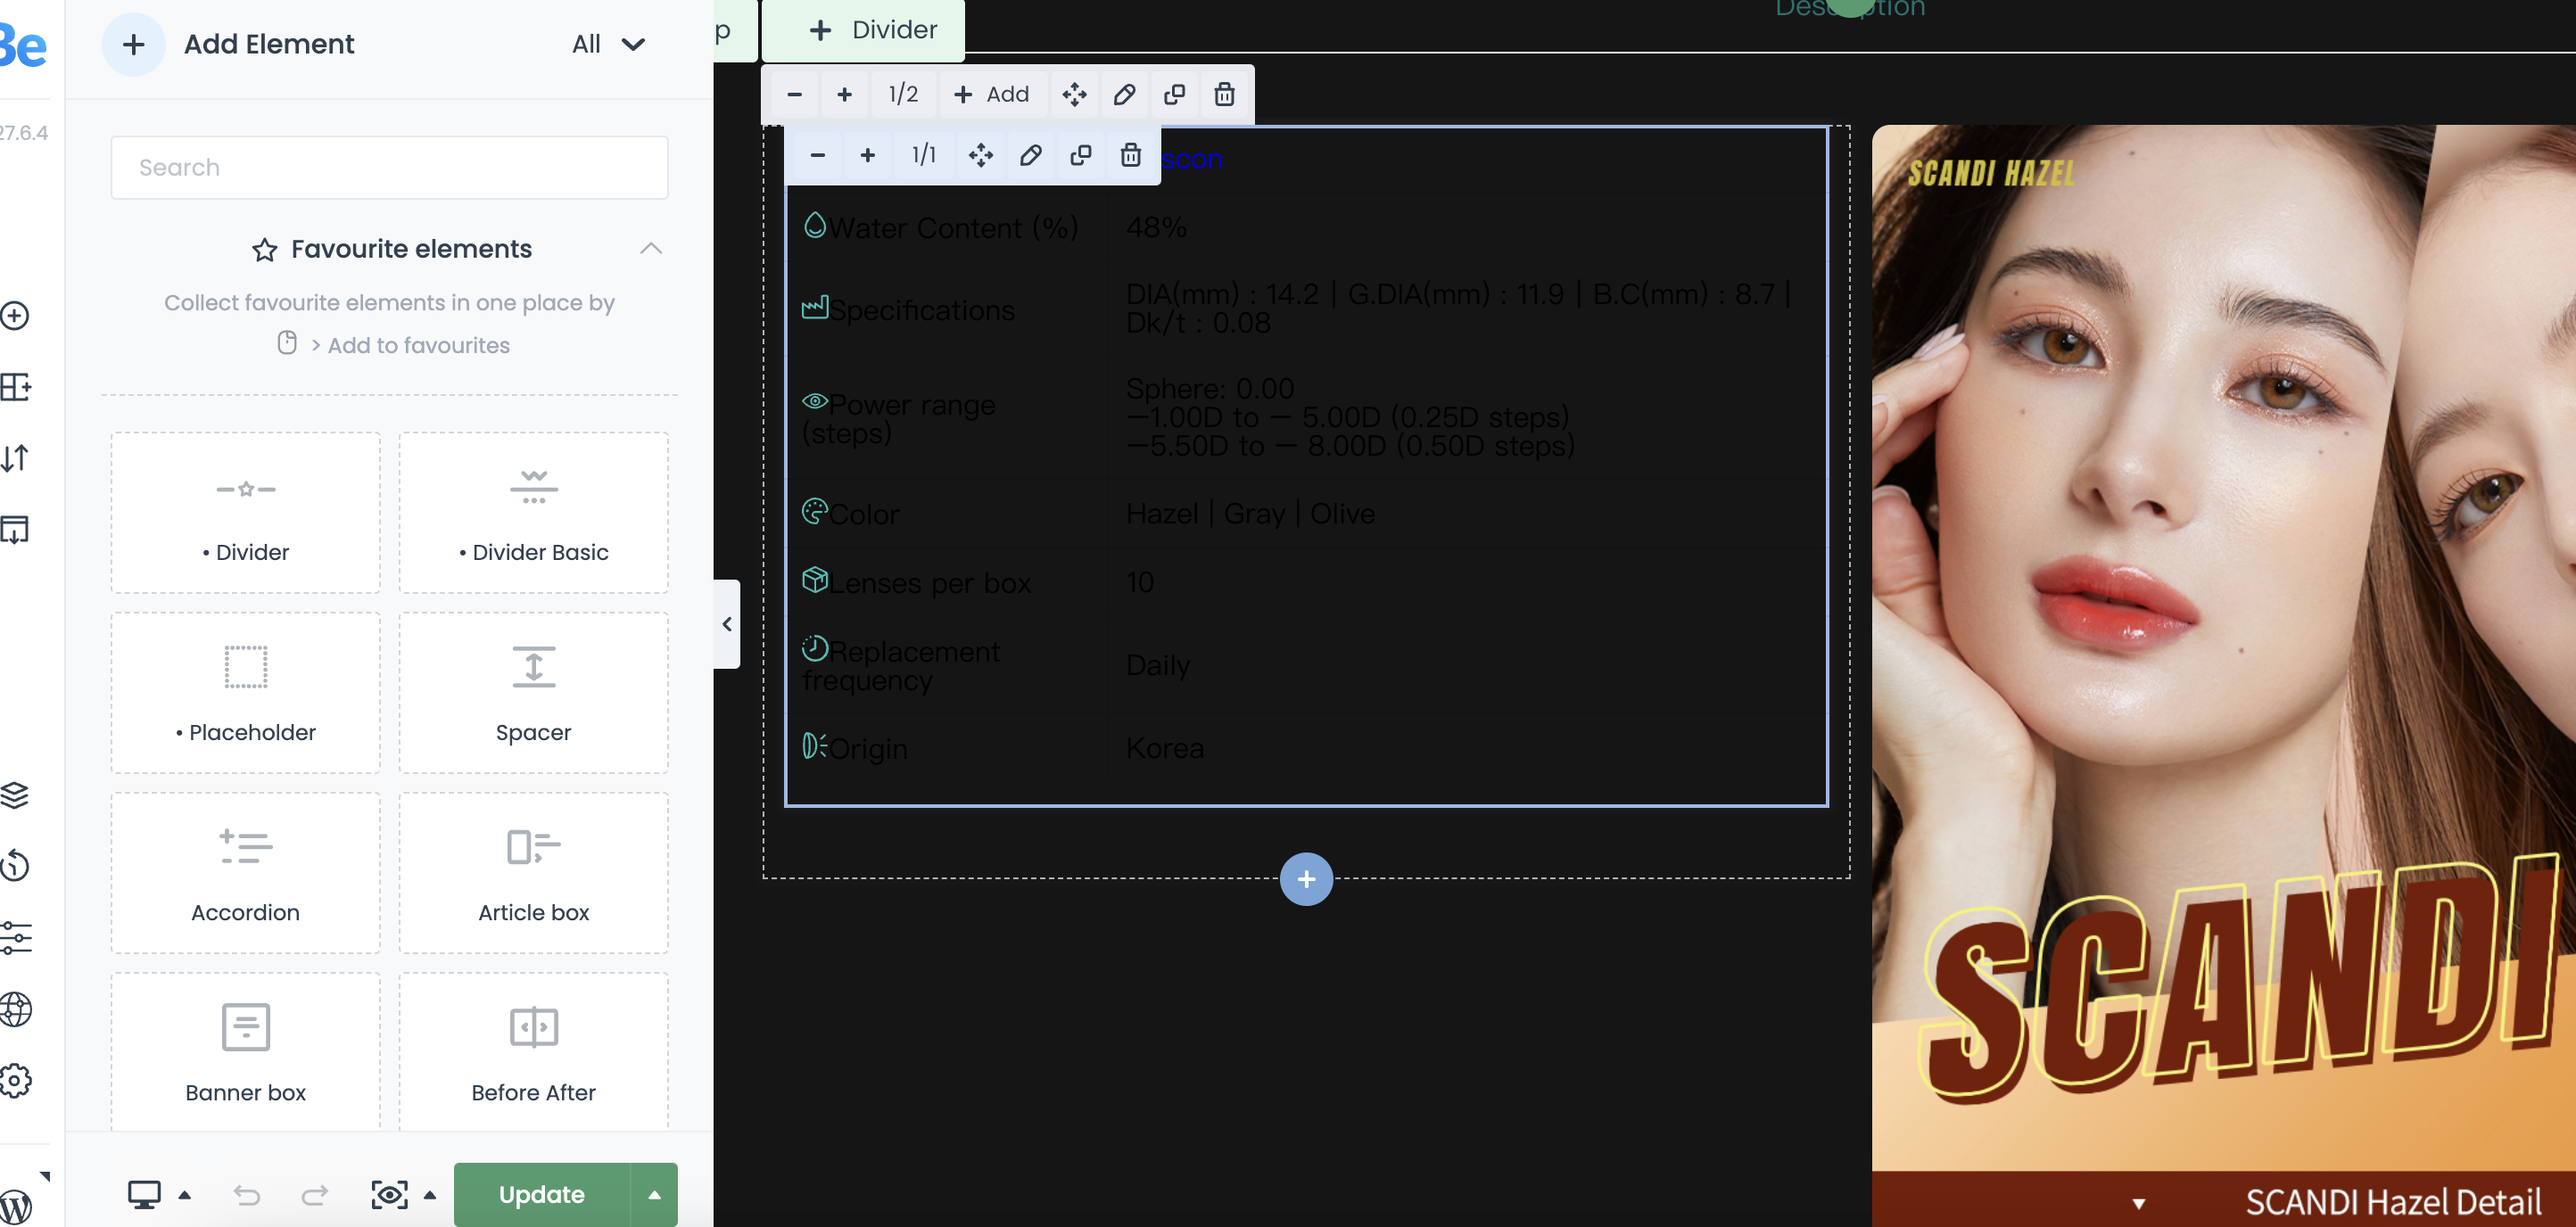Screen dimensions: 2576x1227
Task: Select the Accordion element in the list
Action: tap(245, 873)
